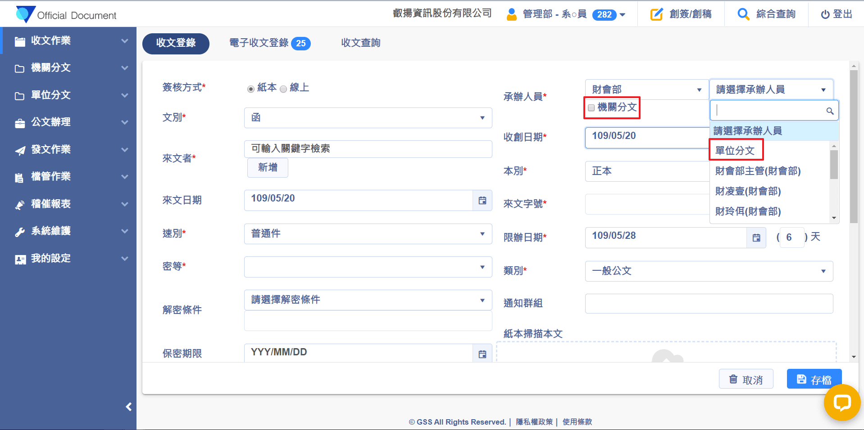This screenshot has height=430, width=864.
Task: Collapse the sidebar with the left arrow
Action: pos(129,407)
